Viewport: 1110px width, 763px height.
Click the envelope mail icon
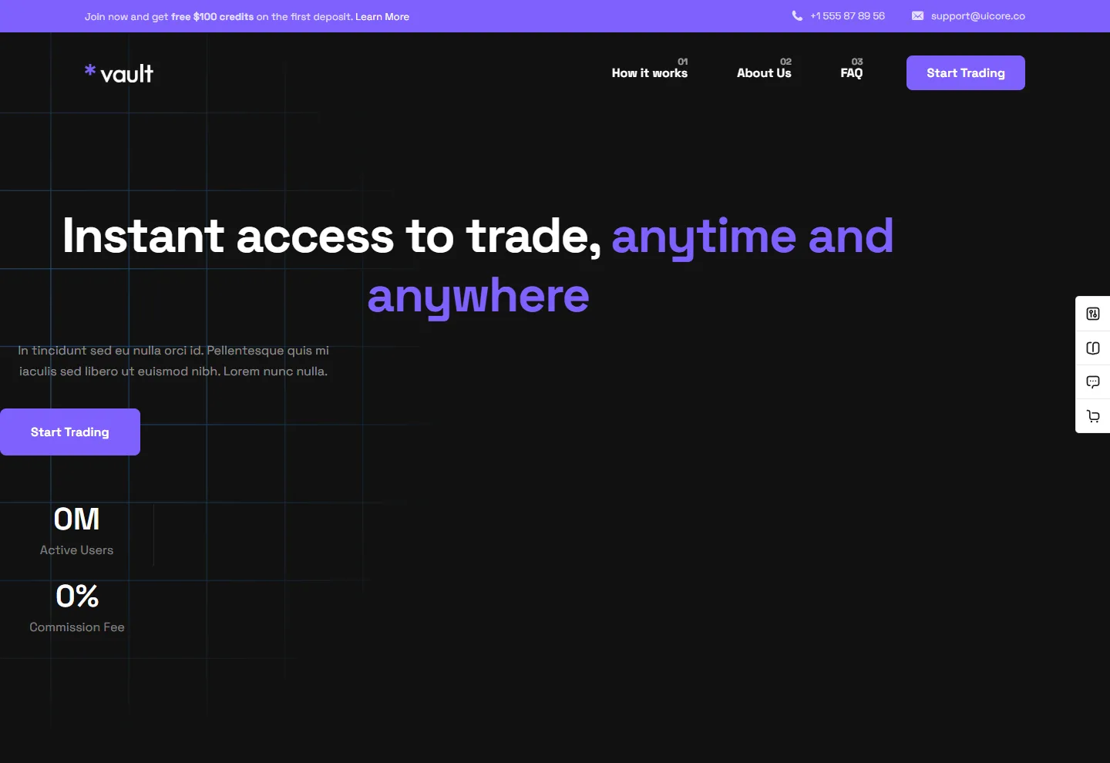coord(917,15)
